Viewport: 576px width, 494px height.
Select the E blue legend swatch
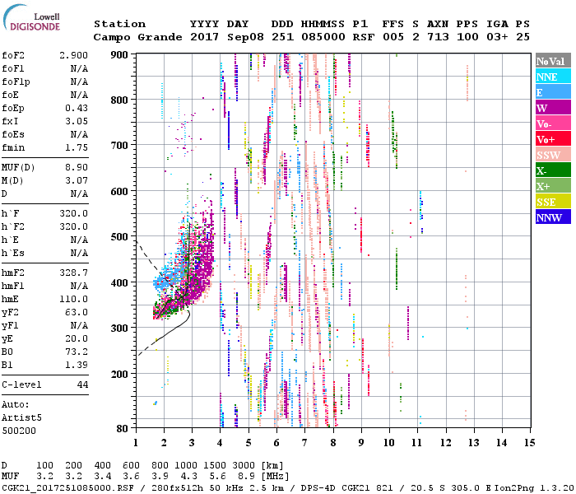point(553,92)
